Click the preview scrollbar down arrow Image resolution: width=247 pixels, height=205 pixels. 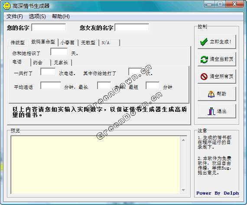click(183, 190)
